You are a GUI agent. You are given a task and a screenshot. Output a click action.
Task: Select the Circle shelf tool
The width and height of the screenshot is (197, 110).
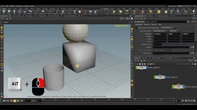(70, 12)
